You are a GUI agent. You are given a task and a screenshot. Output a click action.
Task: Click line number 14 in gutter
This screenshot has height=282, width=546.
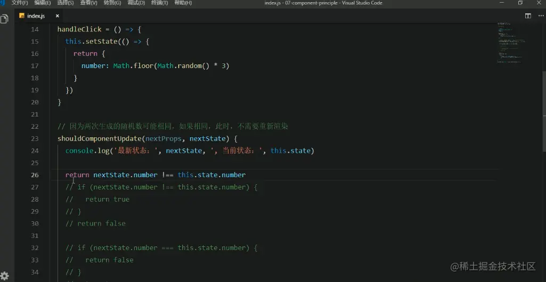tap(35, 29)
